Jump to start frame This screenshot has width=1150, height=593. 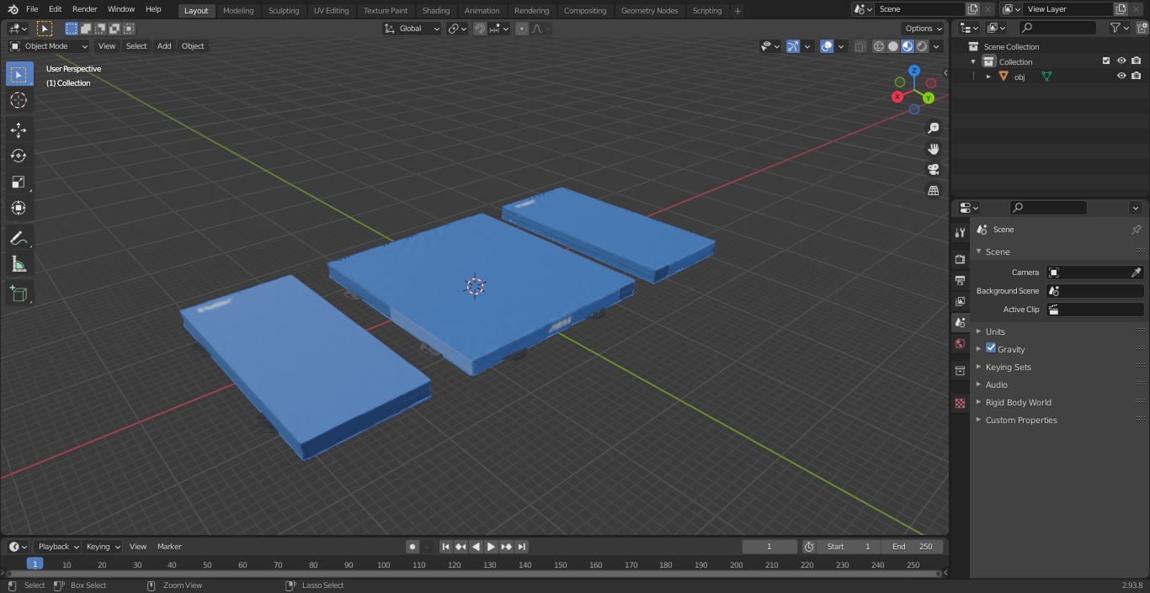pos(446,547)
